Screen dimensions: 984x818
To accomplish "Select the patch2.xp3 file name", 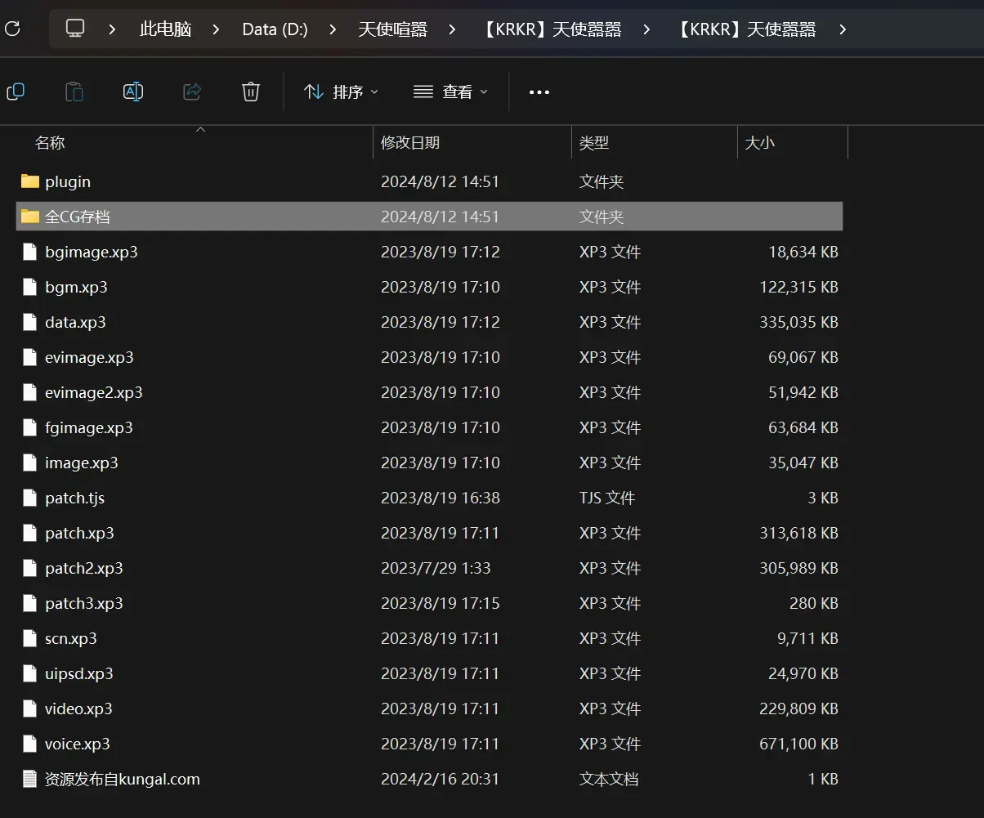I will [84, 568].
